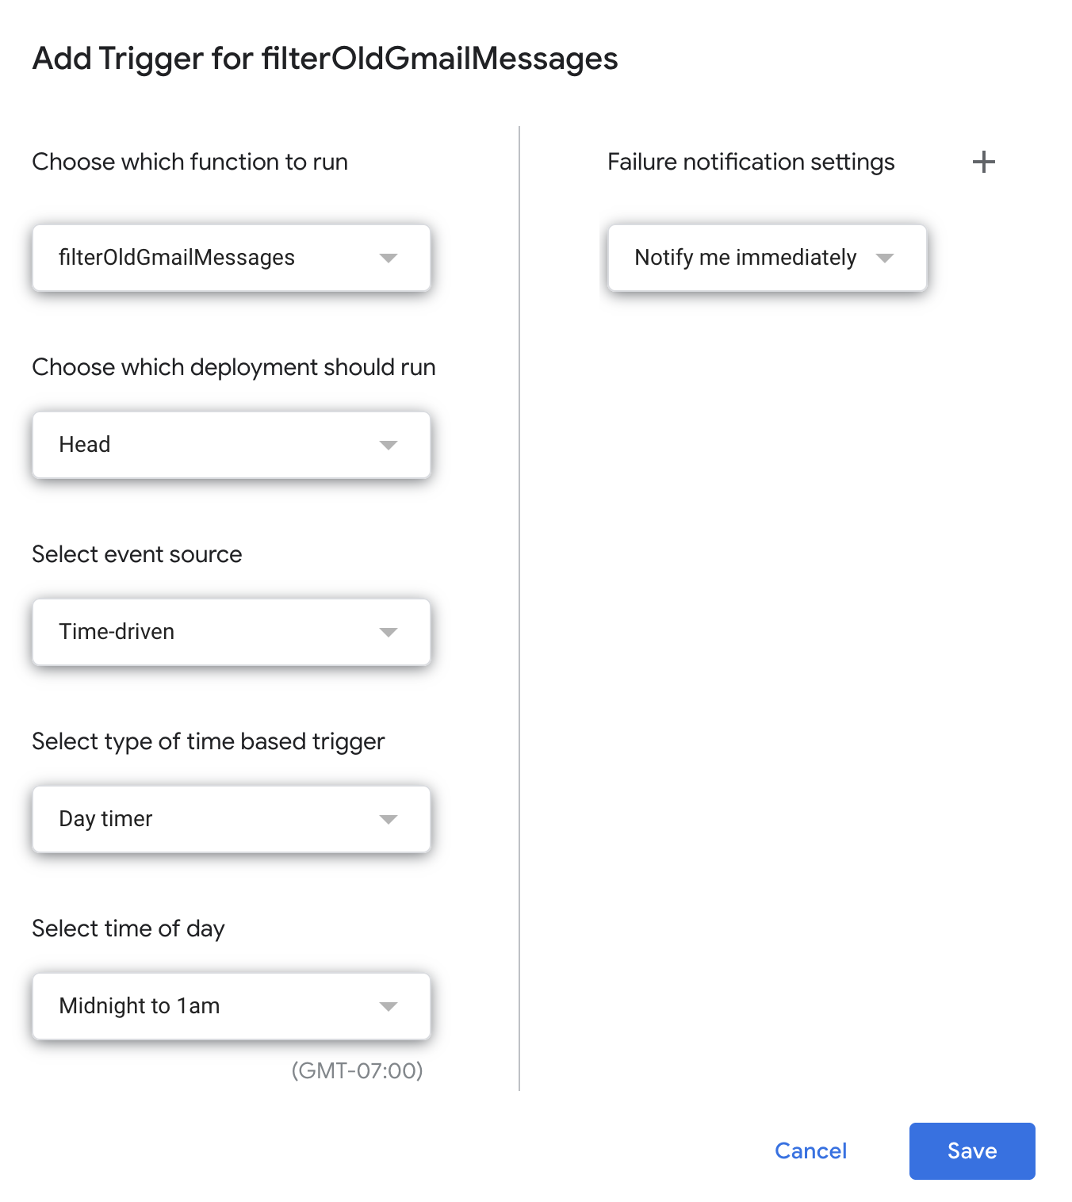Click the Add Trigger dialog title
This screenshot has height=1202, width=1072.
coord(324,58)
